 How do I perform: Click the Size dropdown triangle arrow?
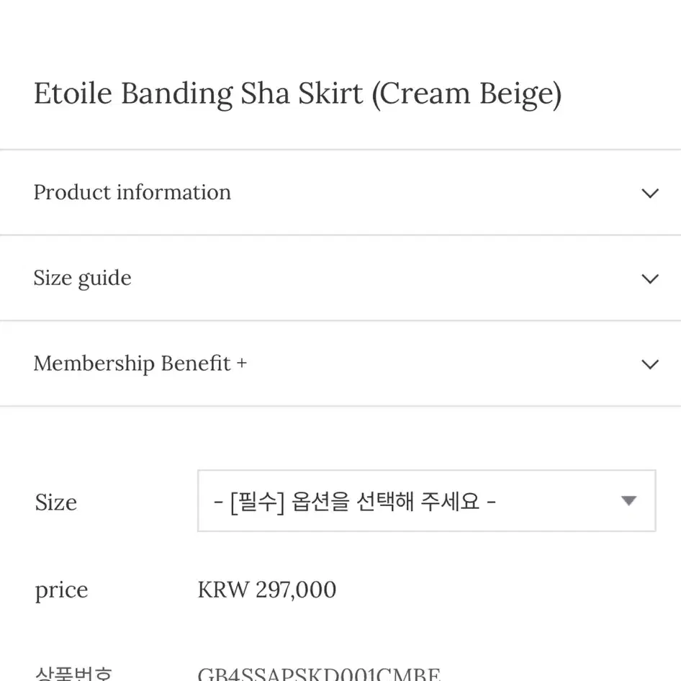coord(628,501)
